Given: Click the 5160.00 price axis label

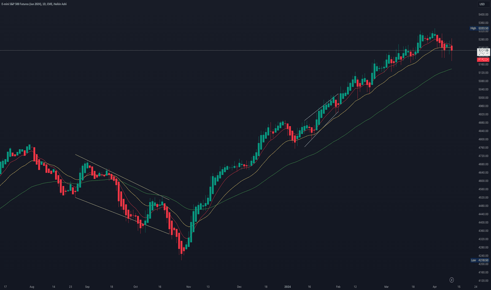Looking at the screenshot, I should coord(483,64).
